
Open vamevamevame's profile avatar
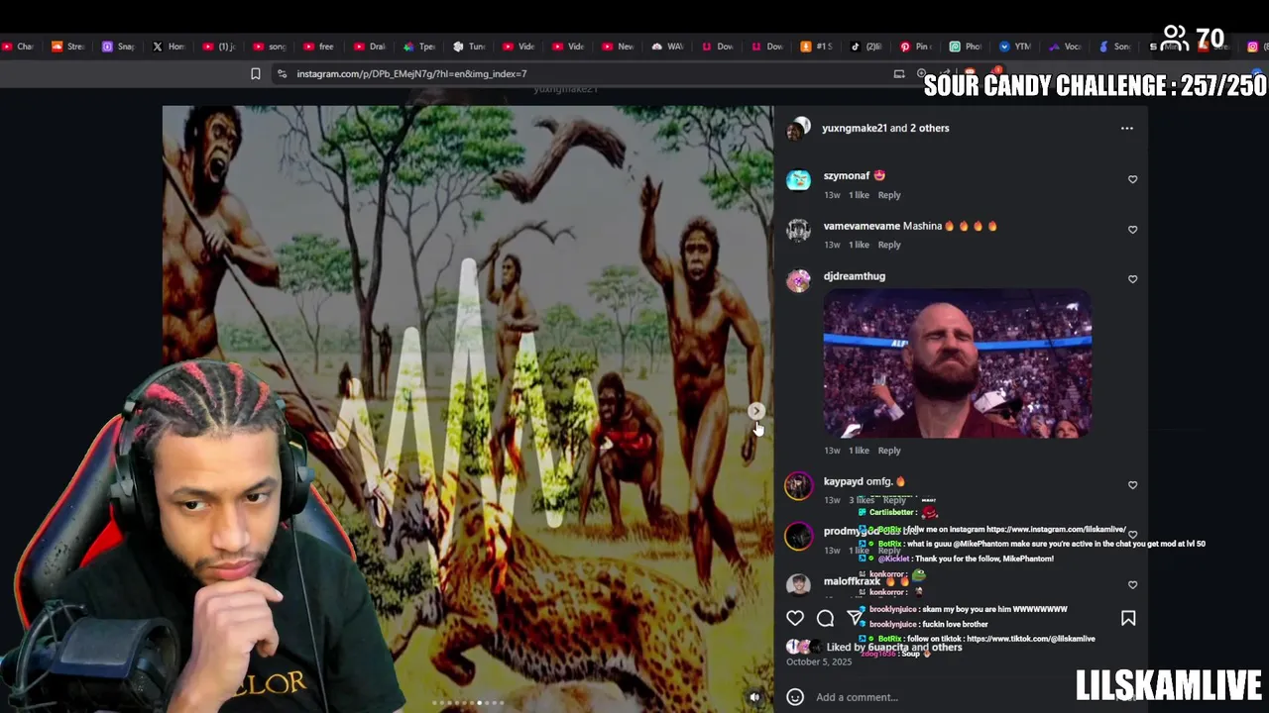tap(798, 230)
